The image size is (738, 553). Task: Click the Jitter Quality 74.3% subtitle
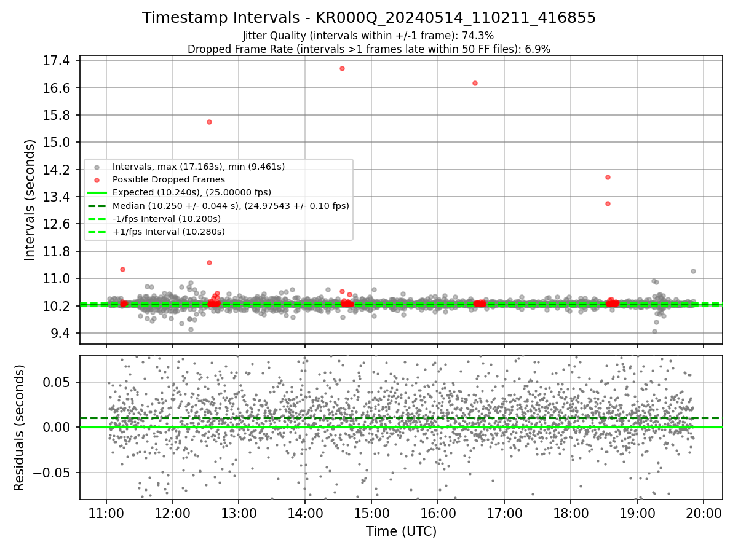[368, 36]
